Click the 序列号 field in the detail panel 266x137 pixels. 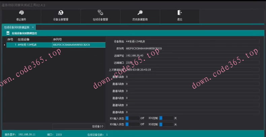click(192, 49)
